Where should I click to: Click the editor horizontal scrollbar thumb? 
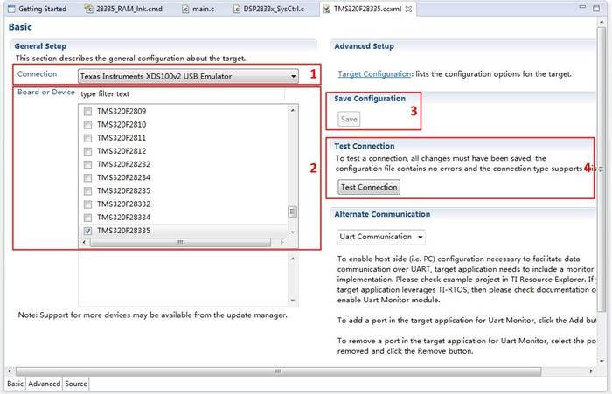click(x=278, y=371)
